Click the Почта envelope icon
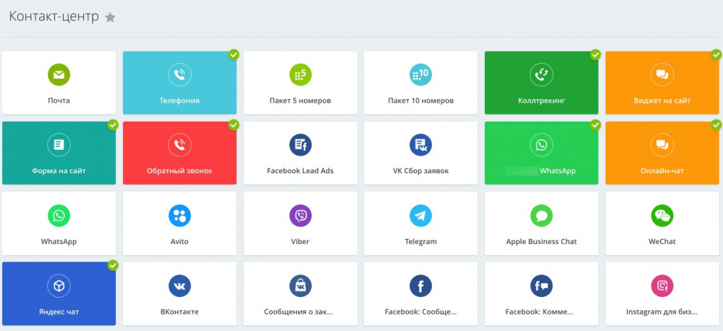The image size is (723, 331). (x=59, y=74)
